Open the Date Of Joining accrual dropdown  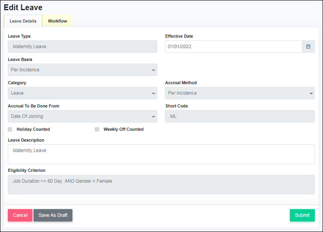[82, 116]
